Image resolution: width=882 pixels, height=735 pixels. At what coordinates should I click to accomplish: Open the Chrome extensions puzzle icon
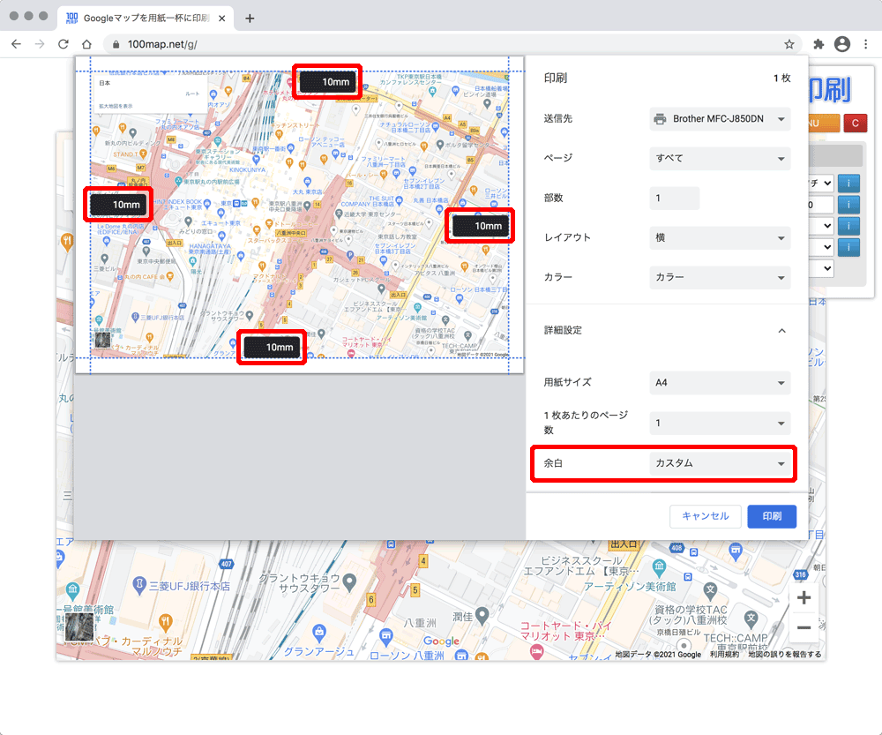tap(818, 44)
